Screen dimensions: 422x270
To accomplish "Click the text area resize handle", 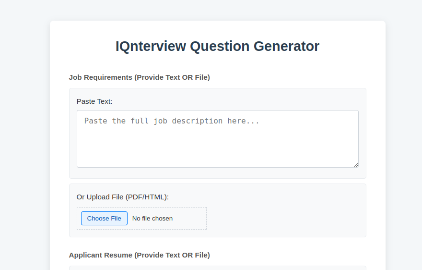I will coord(356,165).
